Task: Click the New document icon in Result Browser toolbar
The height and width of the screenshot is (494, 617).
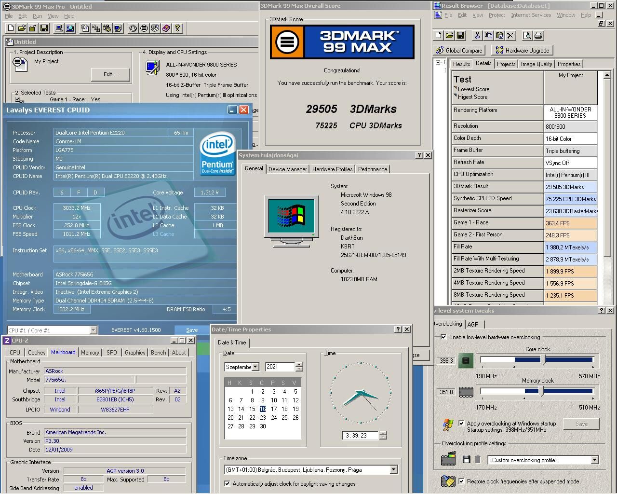Action: point(438,35)
